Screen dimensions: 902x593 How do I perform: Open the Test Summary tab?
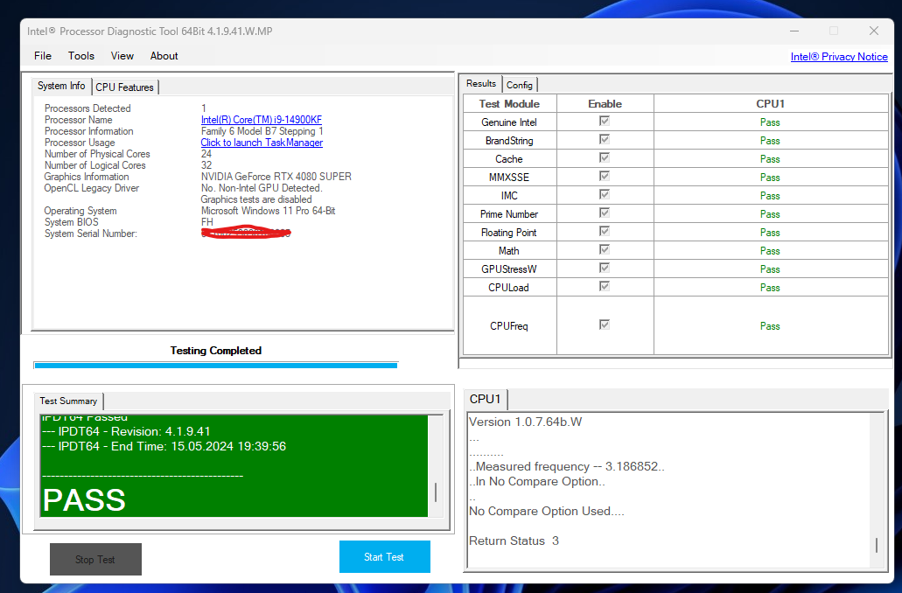click(68, 401)
